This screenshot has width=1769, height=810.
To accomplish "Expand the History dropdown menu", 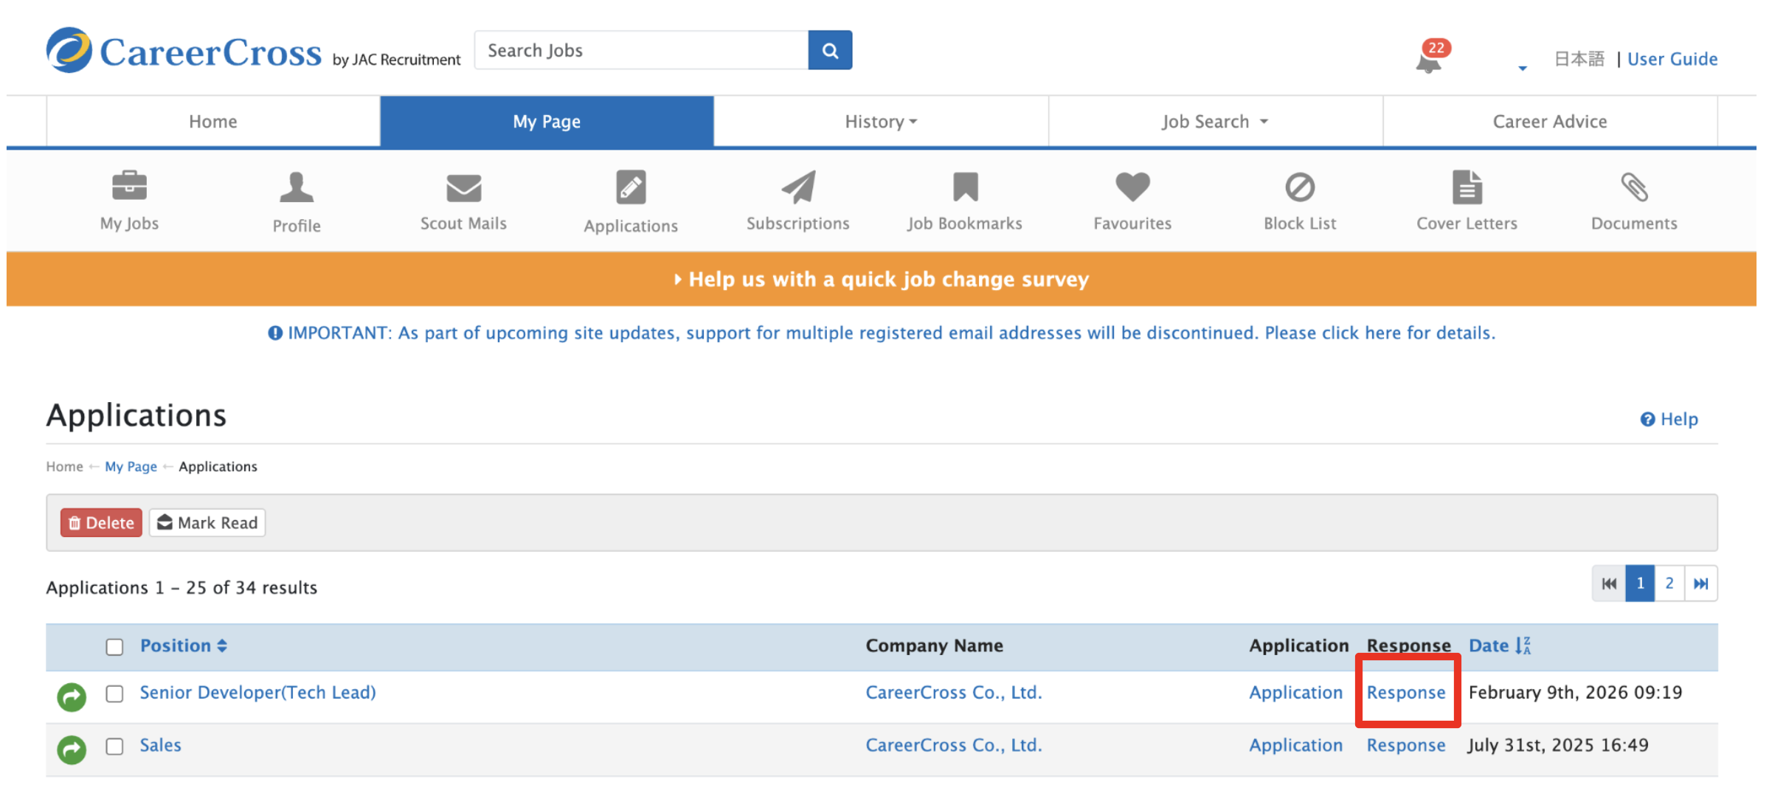I will pyautogui.click(x=881, y=122).
